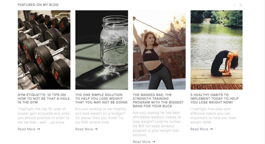Viewport: 265px width, 144px height.
Task: Click Read More under Banded Bae post
Action: tap(142, 142)
